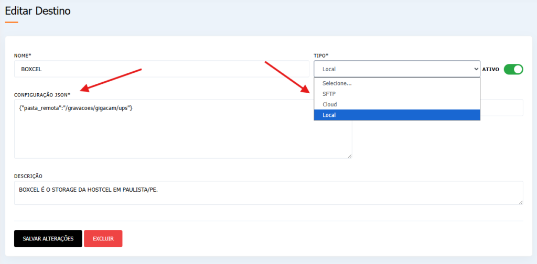This screenshot has height=264, width=537.
Task: Click the TIPO field label
Action: [321, 56]
